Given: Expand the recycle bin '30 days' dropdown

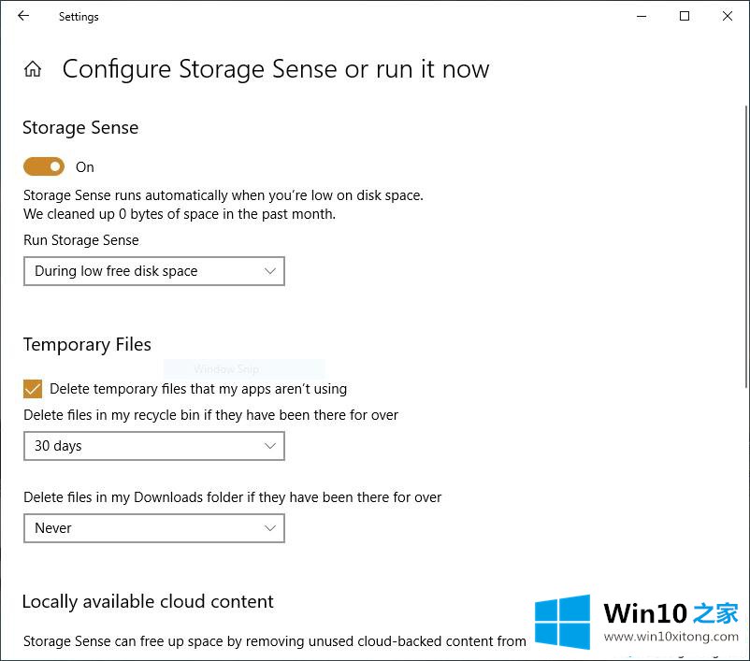Looking at the screenshot, I should point(154,446).
